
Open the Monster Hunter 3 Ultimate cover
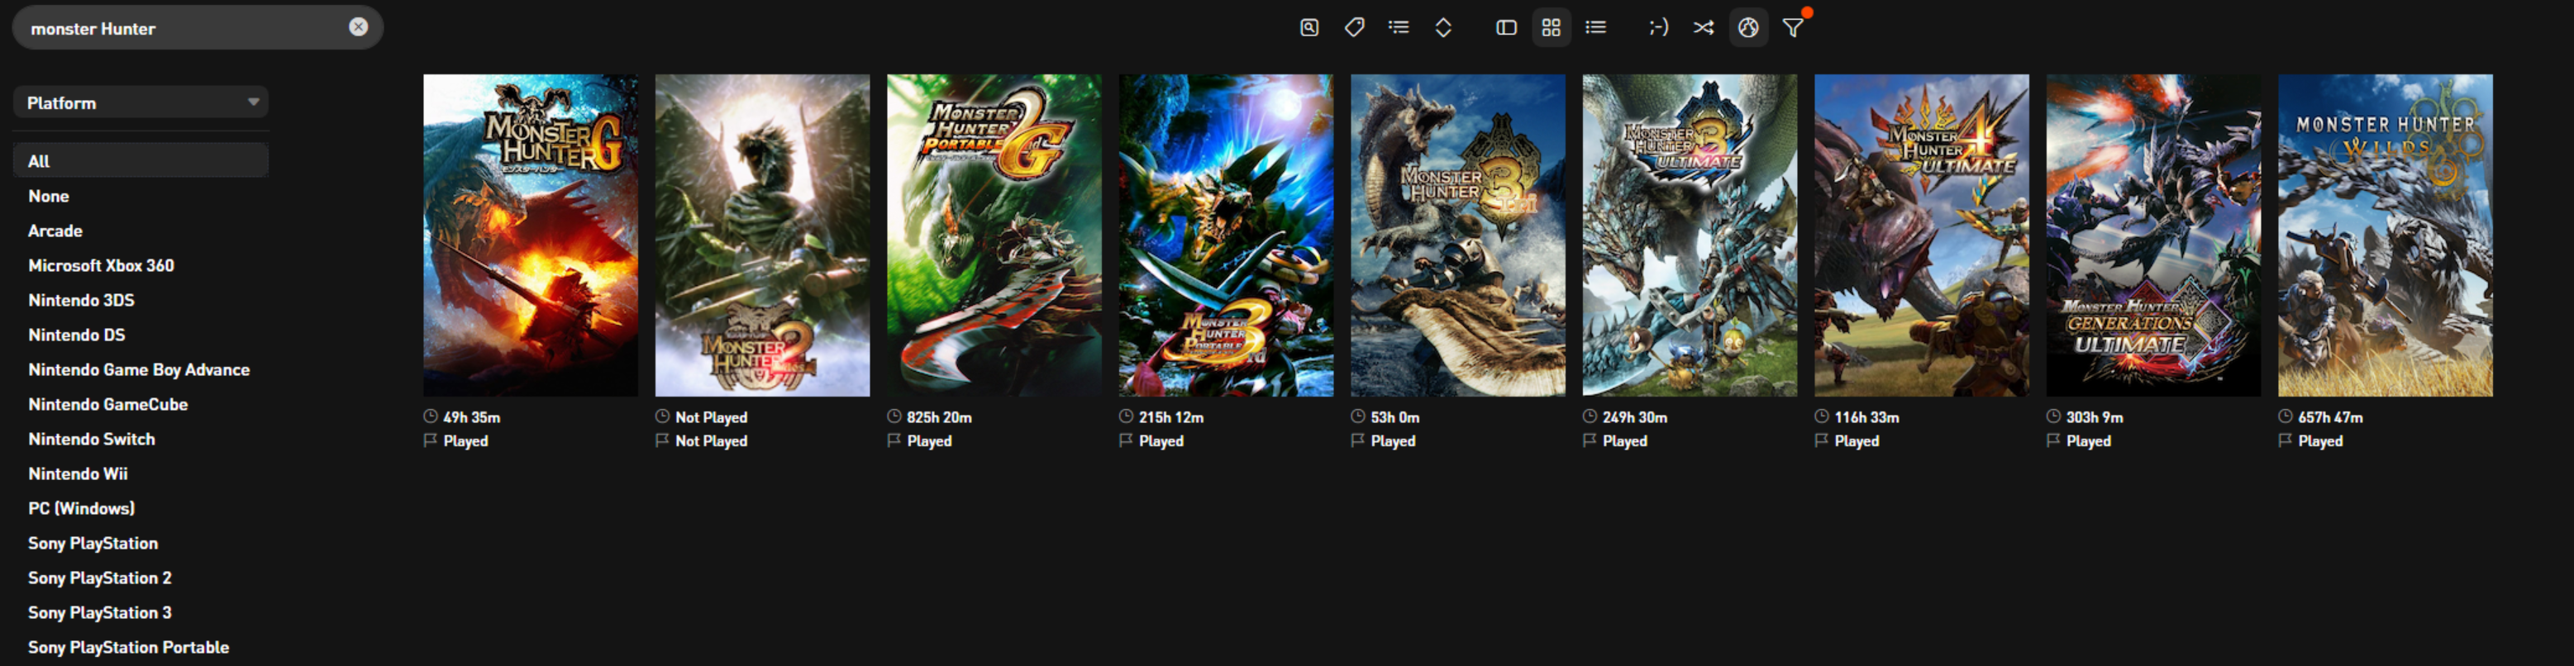coord(1690,235)
